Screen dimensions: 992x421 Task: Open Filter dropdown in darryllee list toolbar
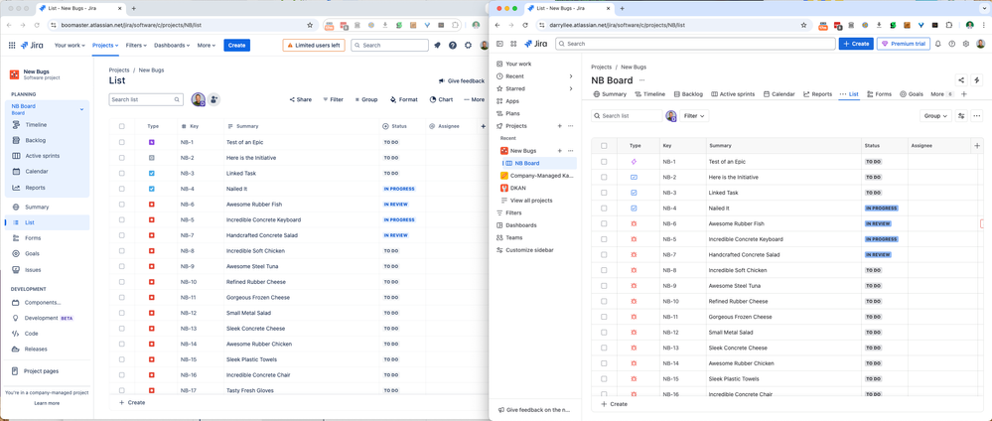[695, 116]
